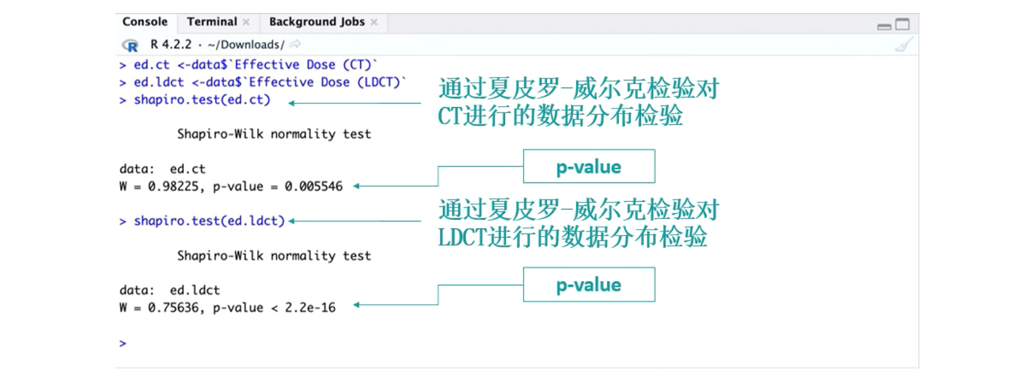Maximize the console pane
This screenshot has width=1035, height=381.
pos(902,24)
